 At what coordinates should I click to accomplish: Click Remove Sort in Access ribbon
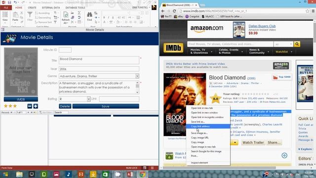[43, 22]
